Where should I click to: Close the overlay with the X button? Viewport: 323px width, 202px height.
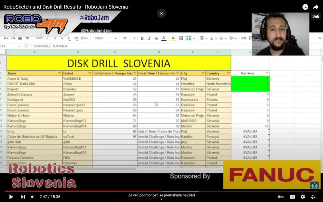[x=161, y=13]
